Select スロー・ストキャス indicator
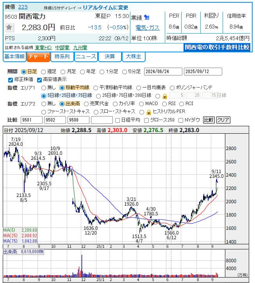Image resolution: width=255 pixels, height=283 pixels. [96, 112]
